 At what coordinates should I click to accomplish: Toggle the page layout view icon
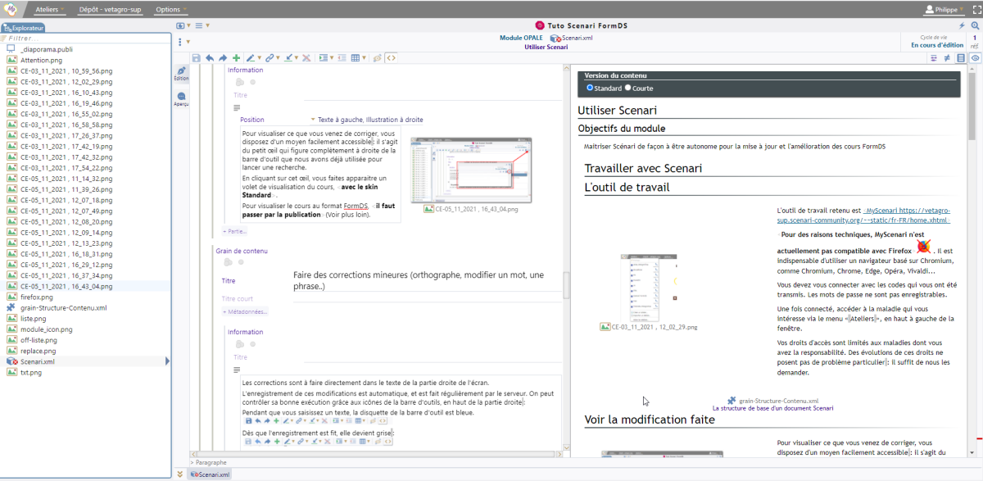click(961, 58)
